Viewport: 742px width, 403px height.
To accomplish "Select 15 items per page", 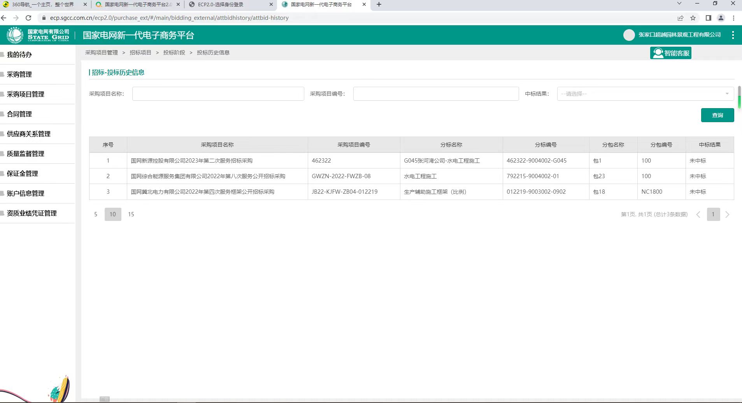I will coord(131,214).
